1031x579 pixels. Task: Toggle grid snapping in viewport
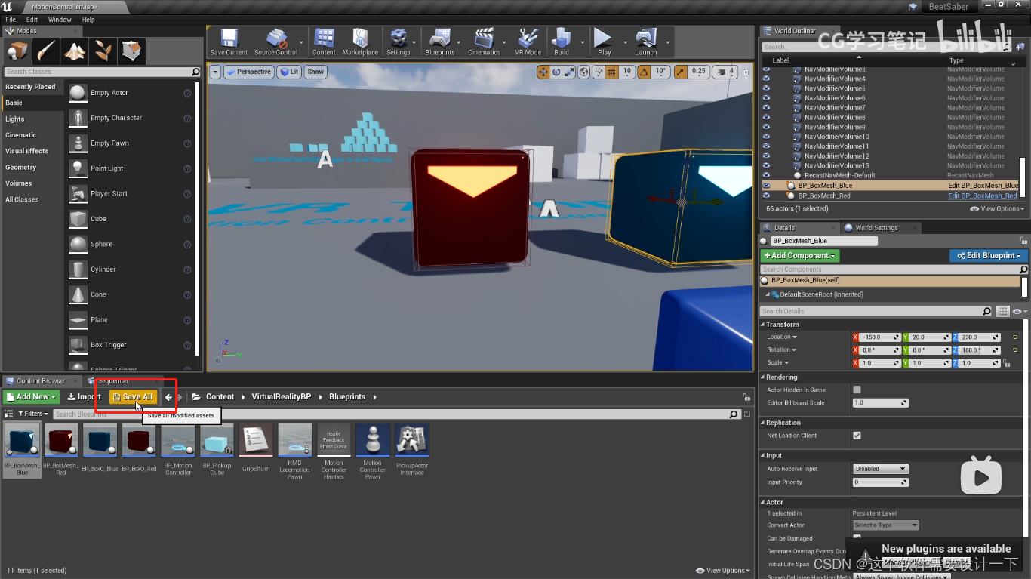coord(611,72)
